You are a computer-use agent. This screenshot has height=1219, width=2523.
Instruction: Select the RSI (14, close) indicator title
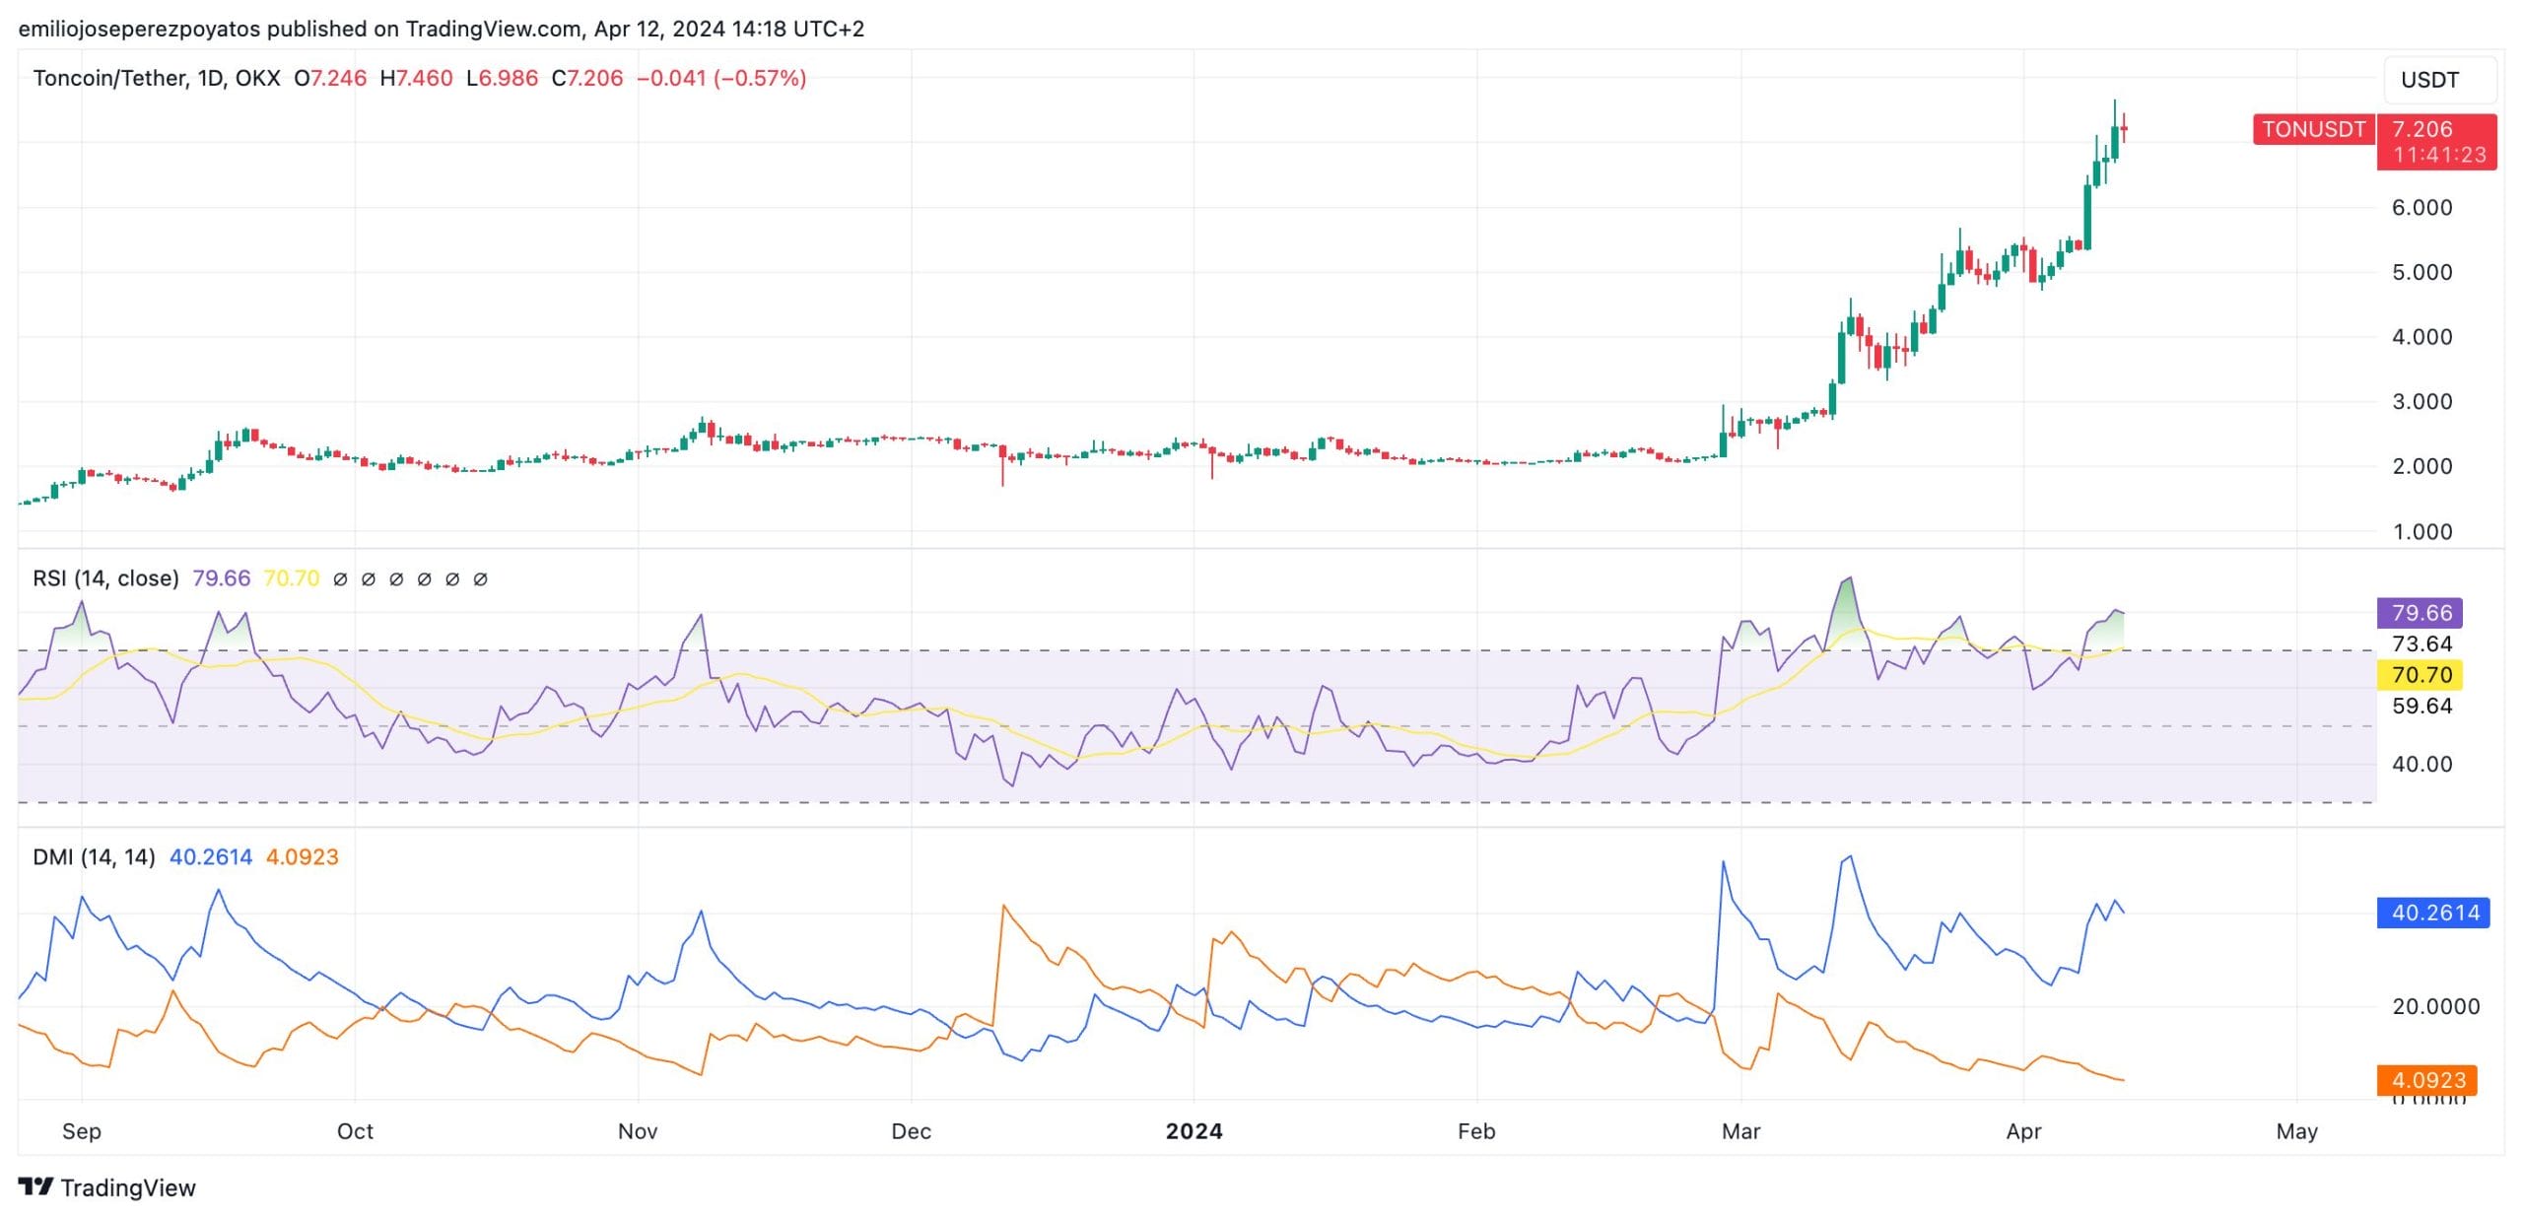click(x=105, y=578)
